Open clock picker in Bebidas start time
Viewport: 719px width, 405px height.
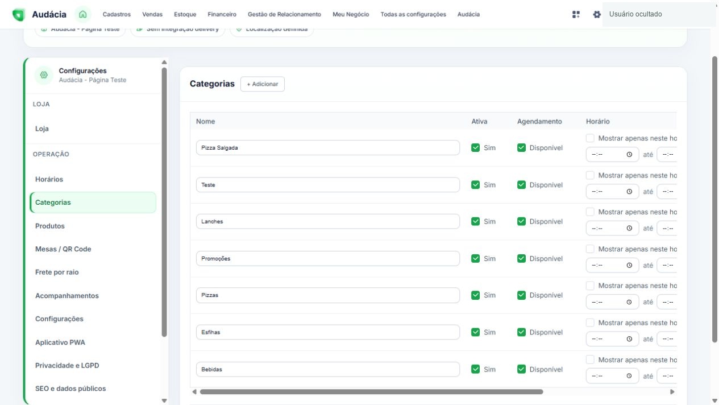pyautogui.click(x=629, y=376)
